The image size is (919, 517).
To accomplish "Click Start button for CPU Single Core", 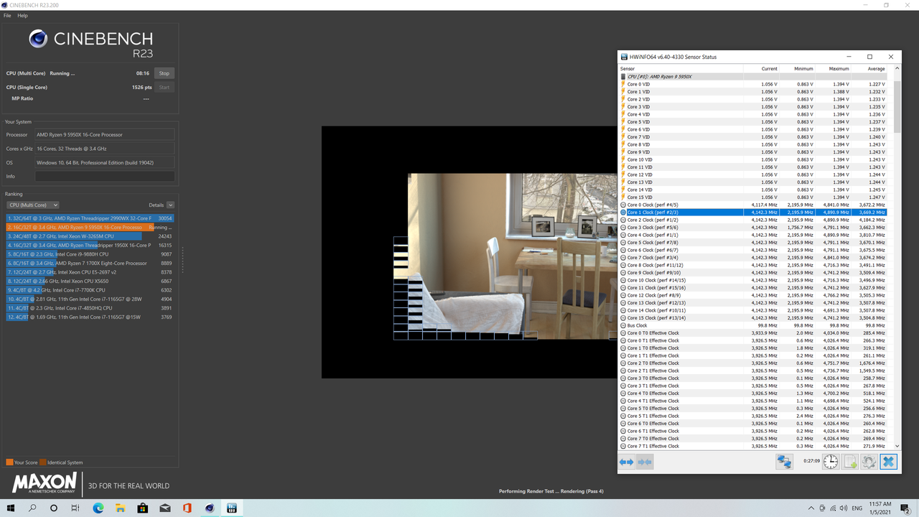I will [164, 87].
